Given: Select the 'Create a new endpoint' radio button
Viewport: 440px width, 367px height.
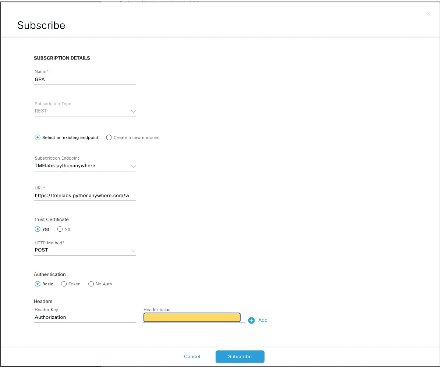Looking at the screenshot, I should tap(109, 137).
